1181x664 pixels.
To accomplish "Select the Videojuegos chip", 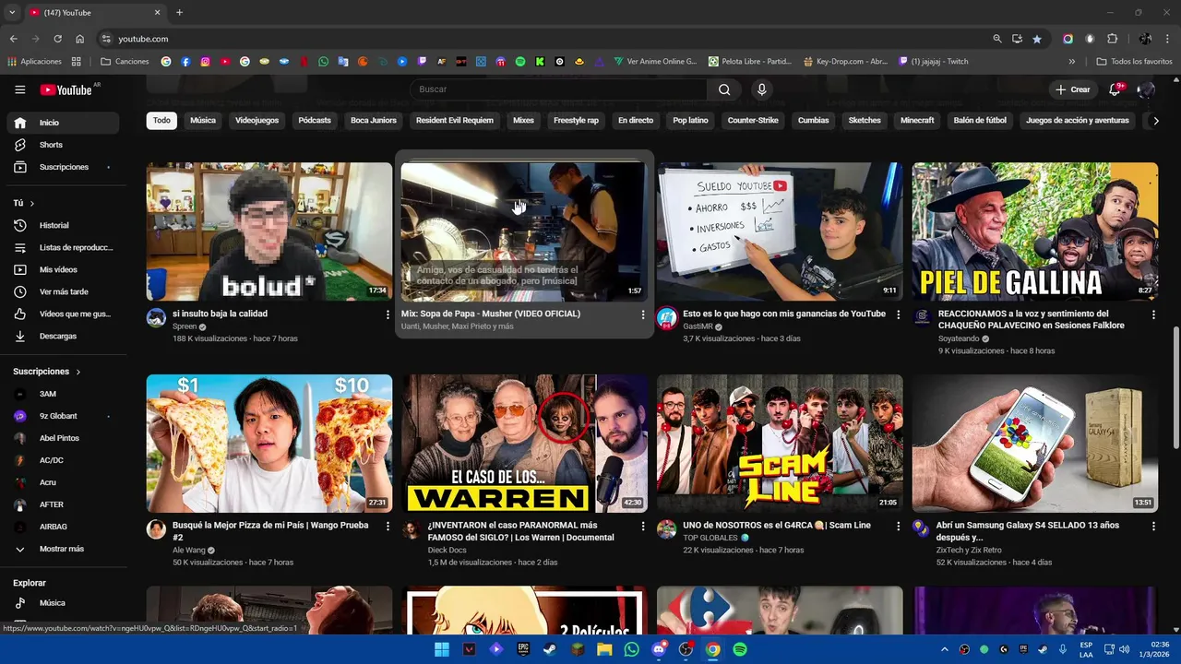I will [x=256, y=121].
